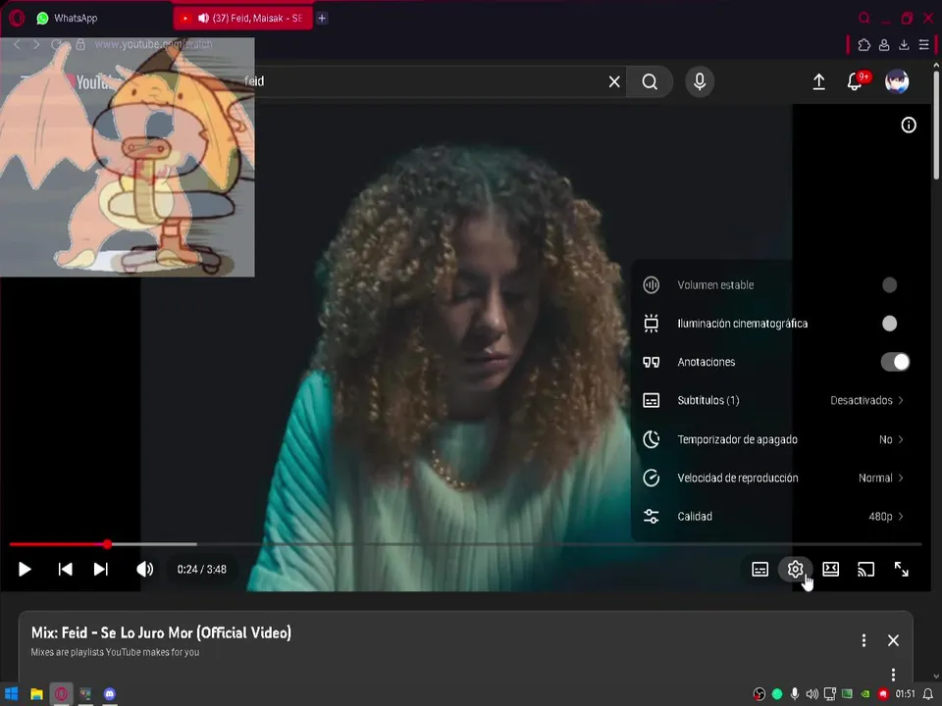Cast the video to another screen
The image size is (942, 706).
click(x=865, y=569)
